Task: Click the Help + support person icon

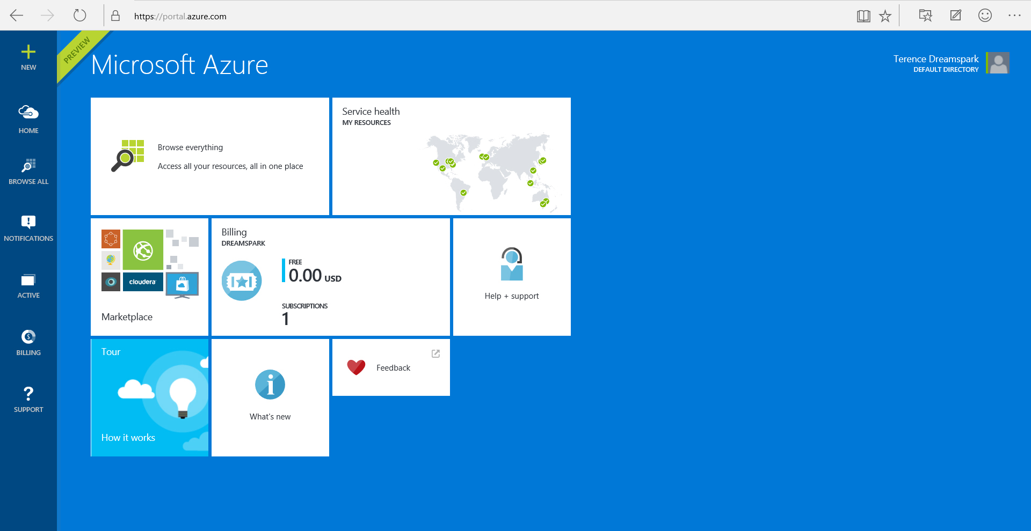Action: [x=512, y=264]
